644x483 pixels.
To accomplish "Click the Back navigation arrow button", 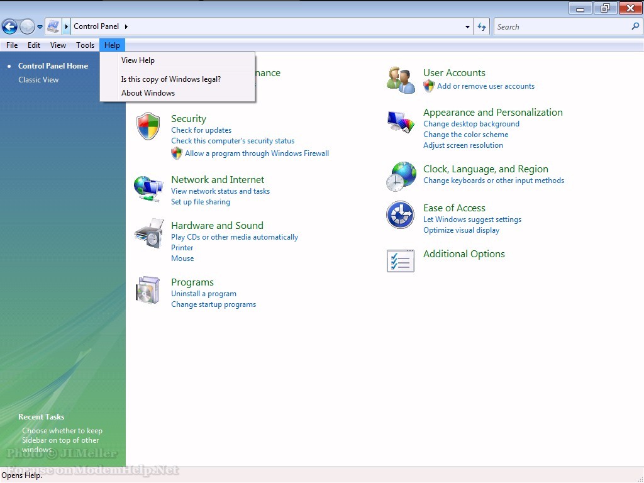I will 9,26.
